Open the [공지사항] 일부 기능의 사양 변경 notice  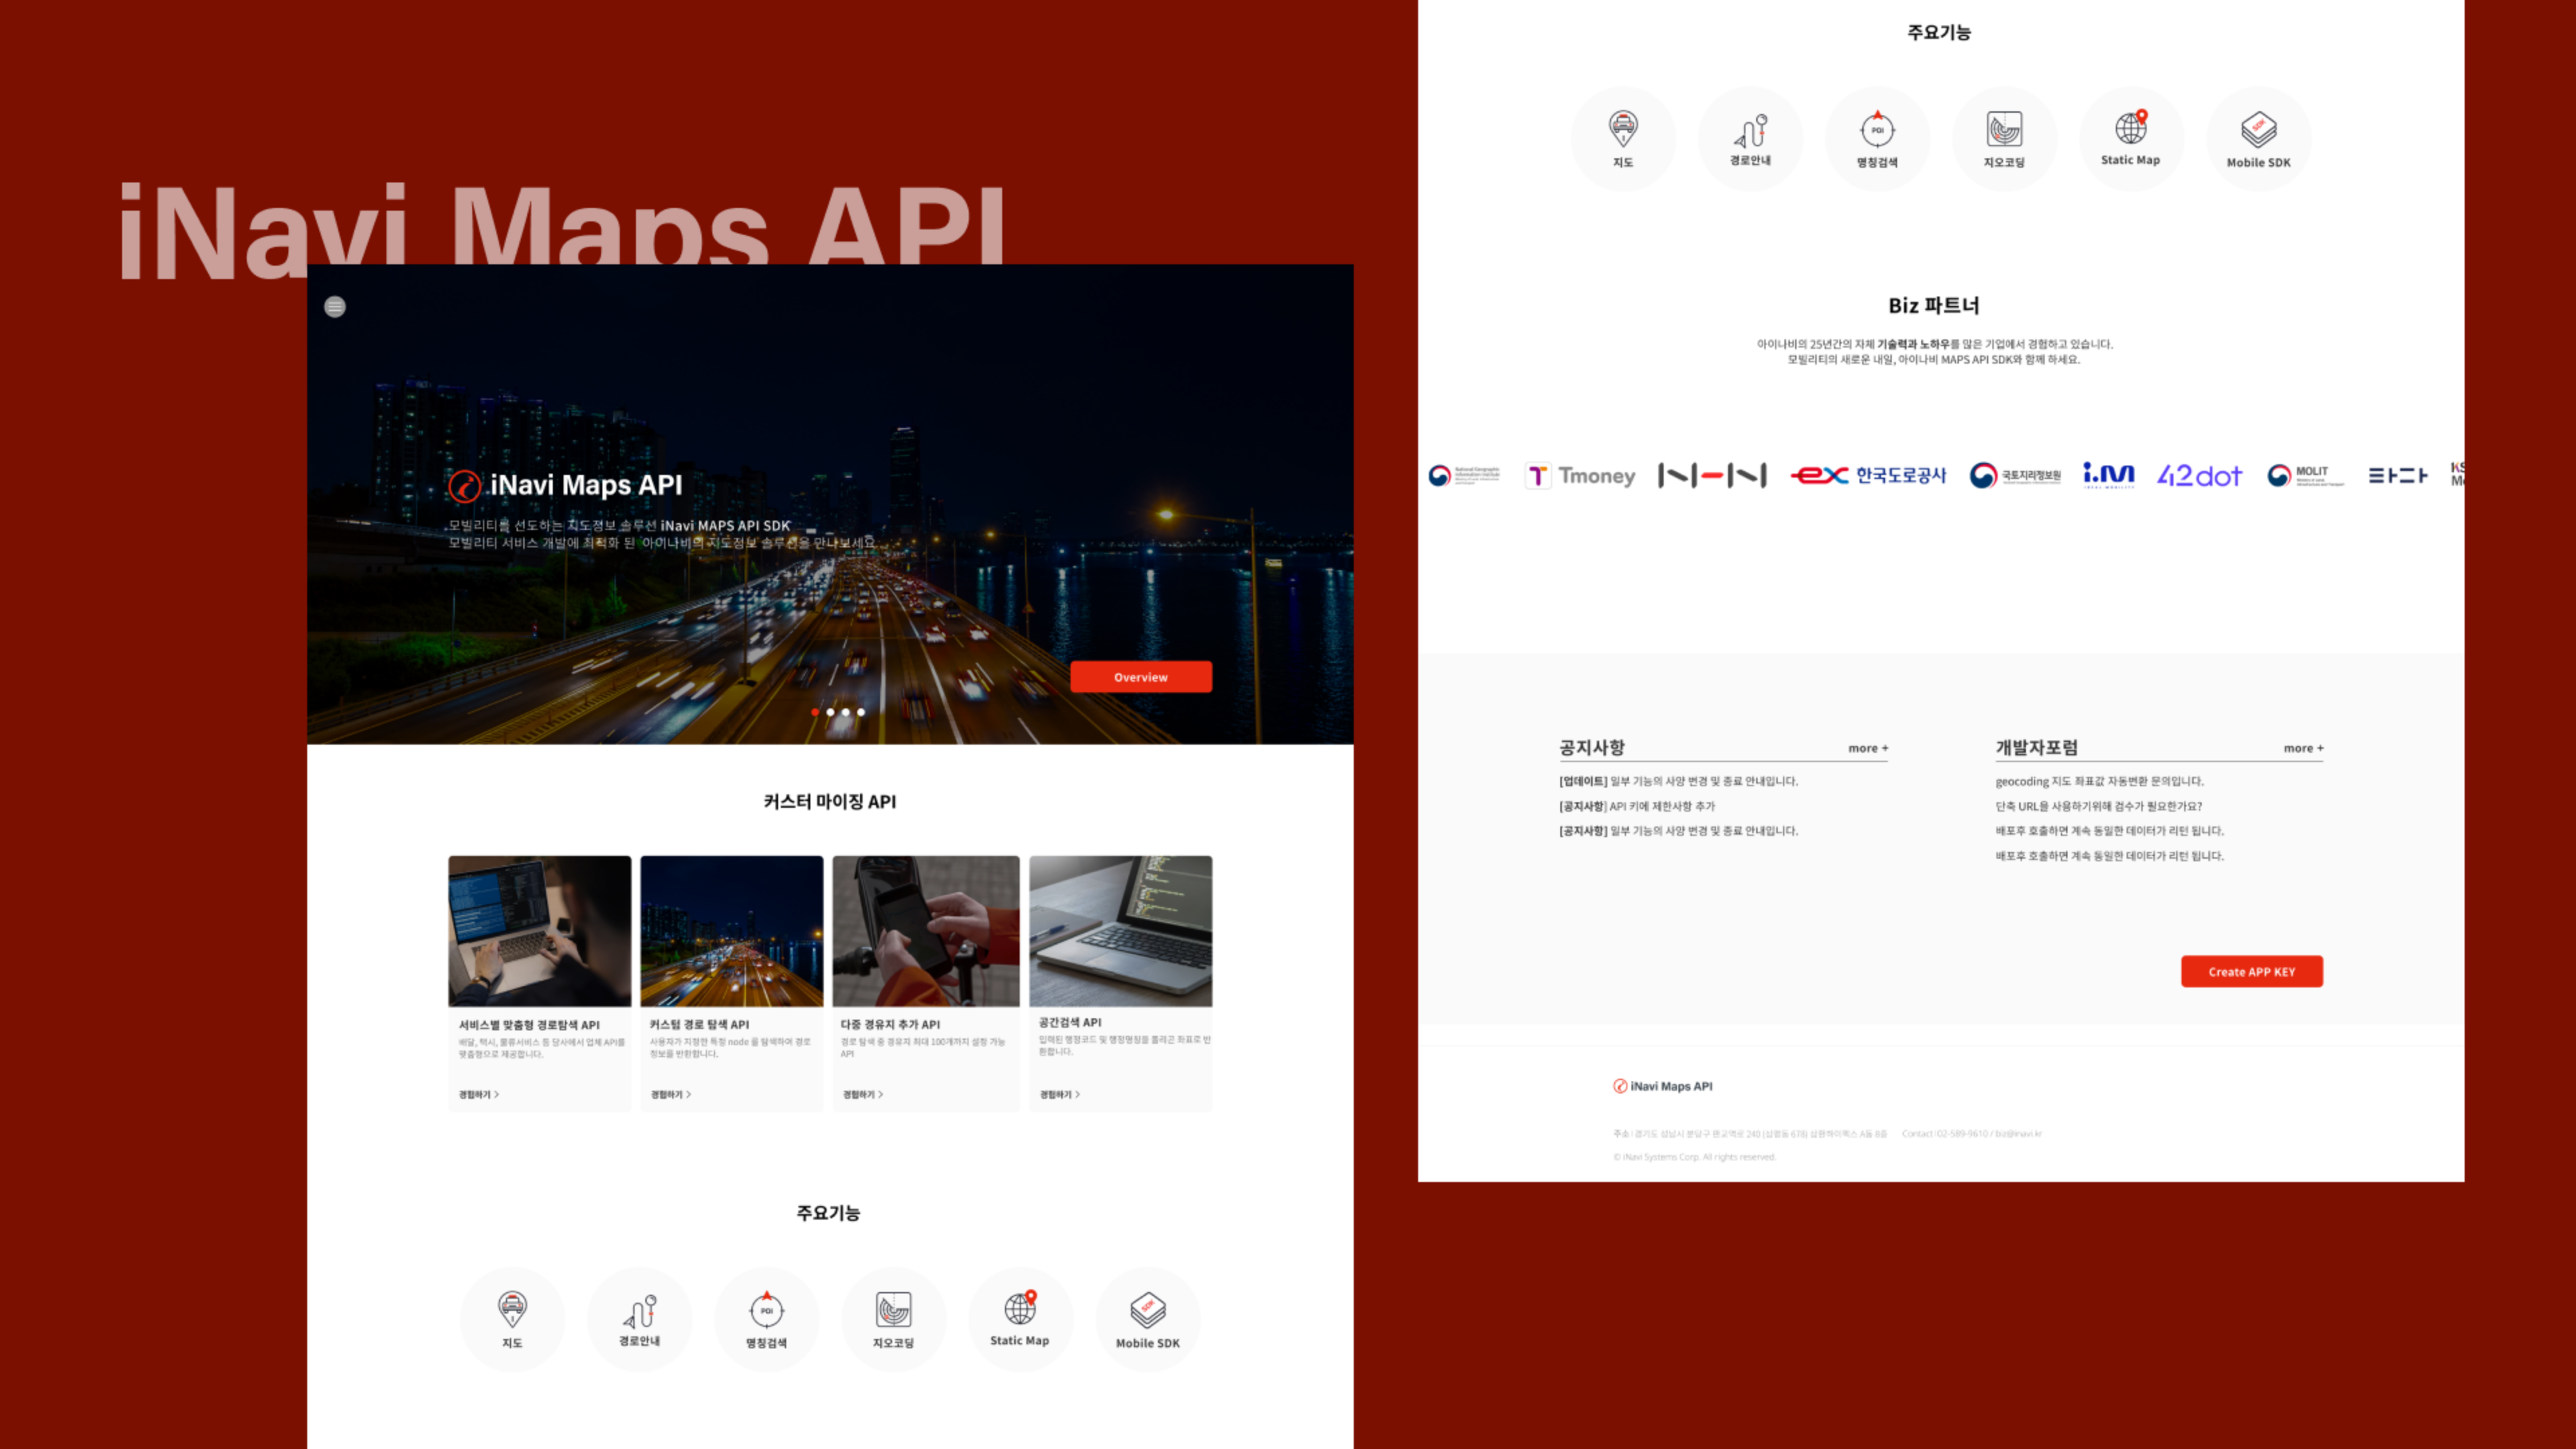1678,831
